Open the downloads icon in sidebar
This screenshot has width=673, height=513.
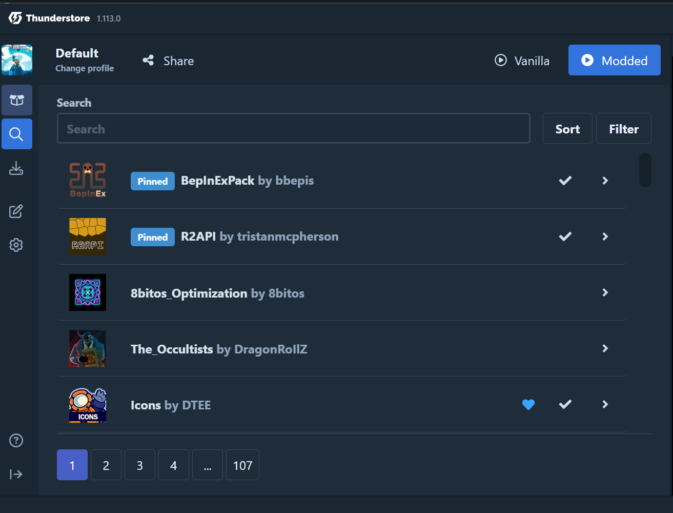pyautogui.click(x=16, y=168)
